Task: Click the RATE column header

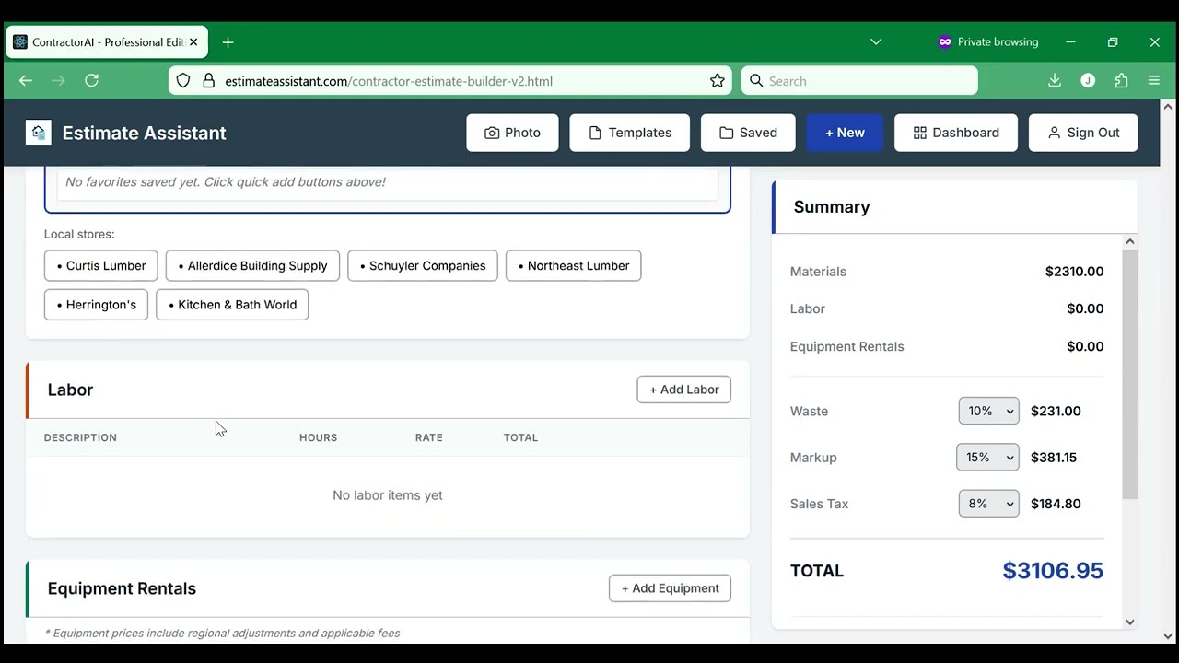Action: coord(429,437)
